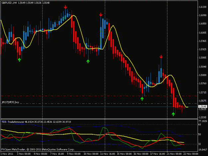Click the '9 Nov 00:00' time label
The image size is (208, 156).
click(x=74, y=154)
